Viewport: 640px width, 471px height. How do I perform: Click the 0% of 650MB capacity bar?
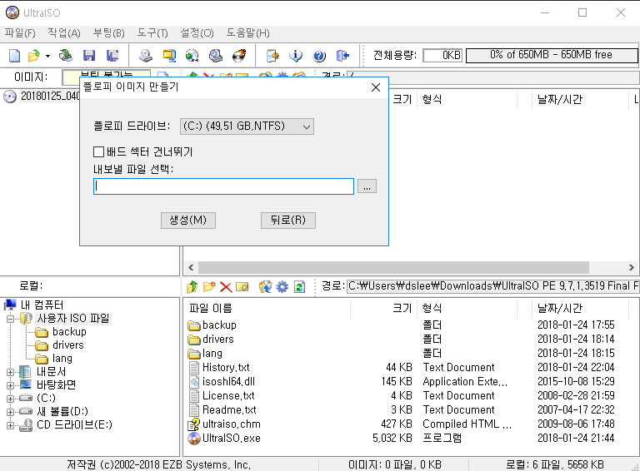click(x=552, y=55)
